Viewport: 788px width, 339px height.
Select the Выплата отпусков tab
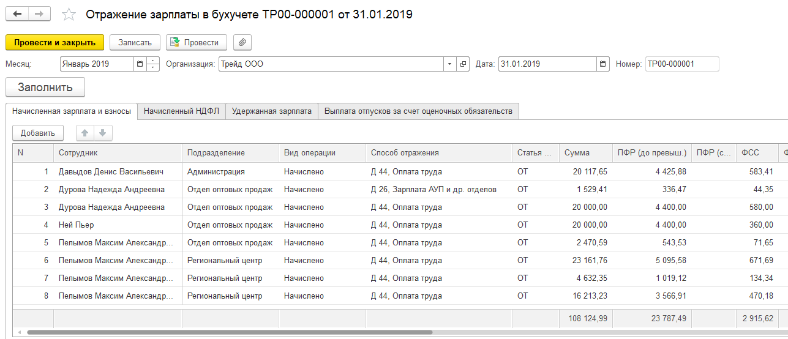418,111
